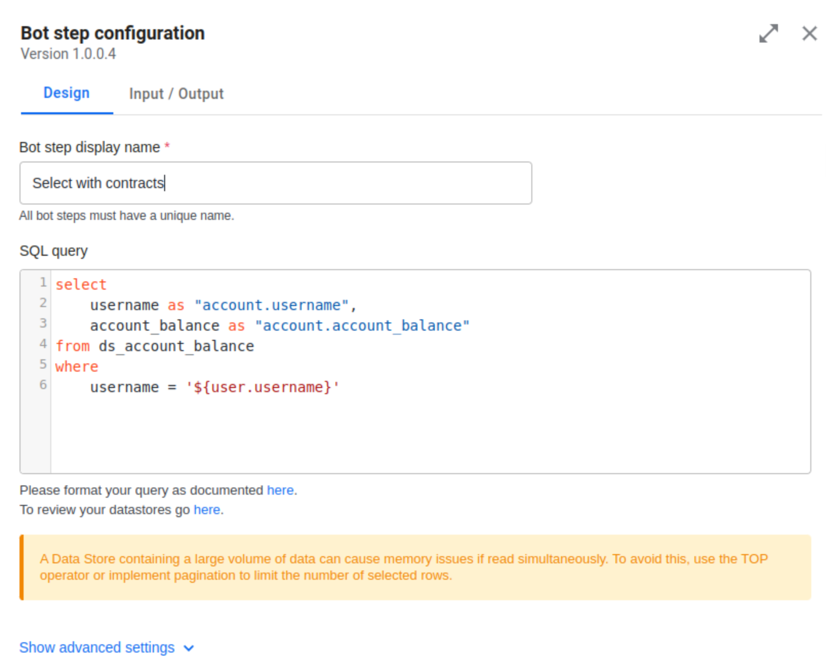Click inside the SQL query editor

point(415,372)
